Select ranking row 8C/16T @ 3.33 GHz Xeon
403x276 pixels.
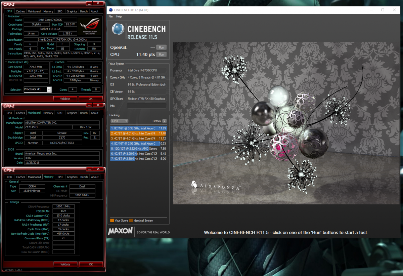[x=138, y=128]
